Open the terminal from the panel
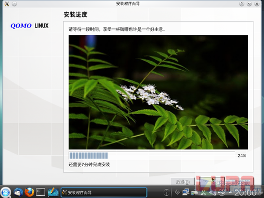This screenshot has width=264, height=198. coord(41,192)
